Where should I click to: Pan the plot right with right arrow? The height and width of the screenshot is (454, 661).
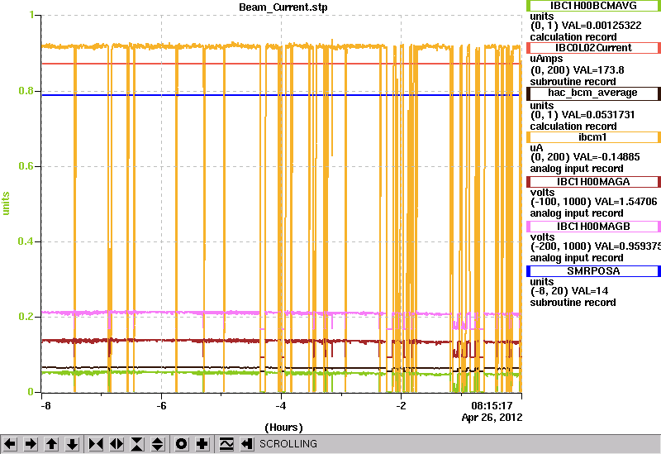[x=31, y=444]
